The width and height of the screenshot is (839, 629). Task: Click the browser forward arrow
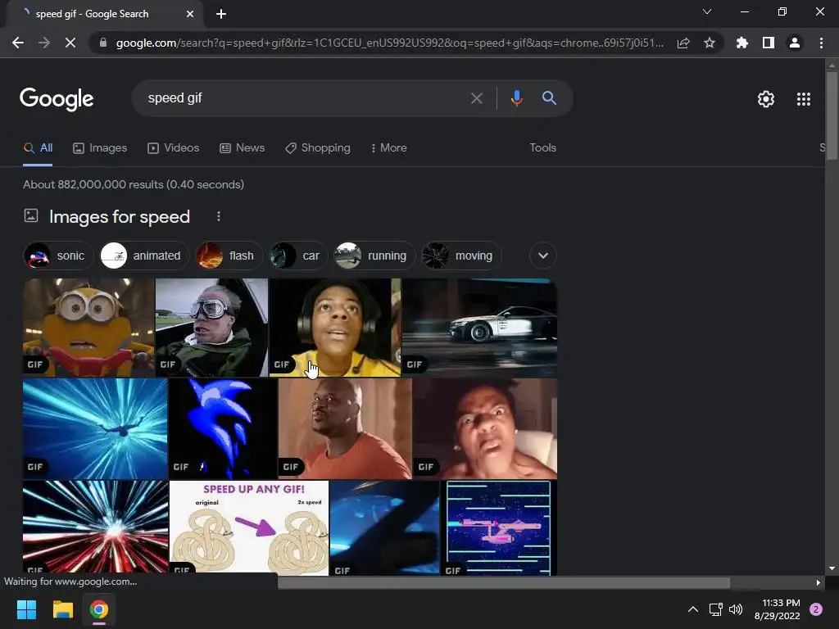[44, 43]
